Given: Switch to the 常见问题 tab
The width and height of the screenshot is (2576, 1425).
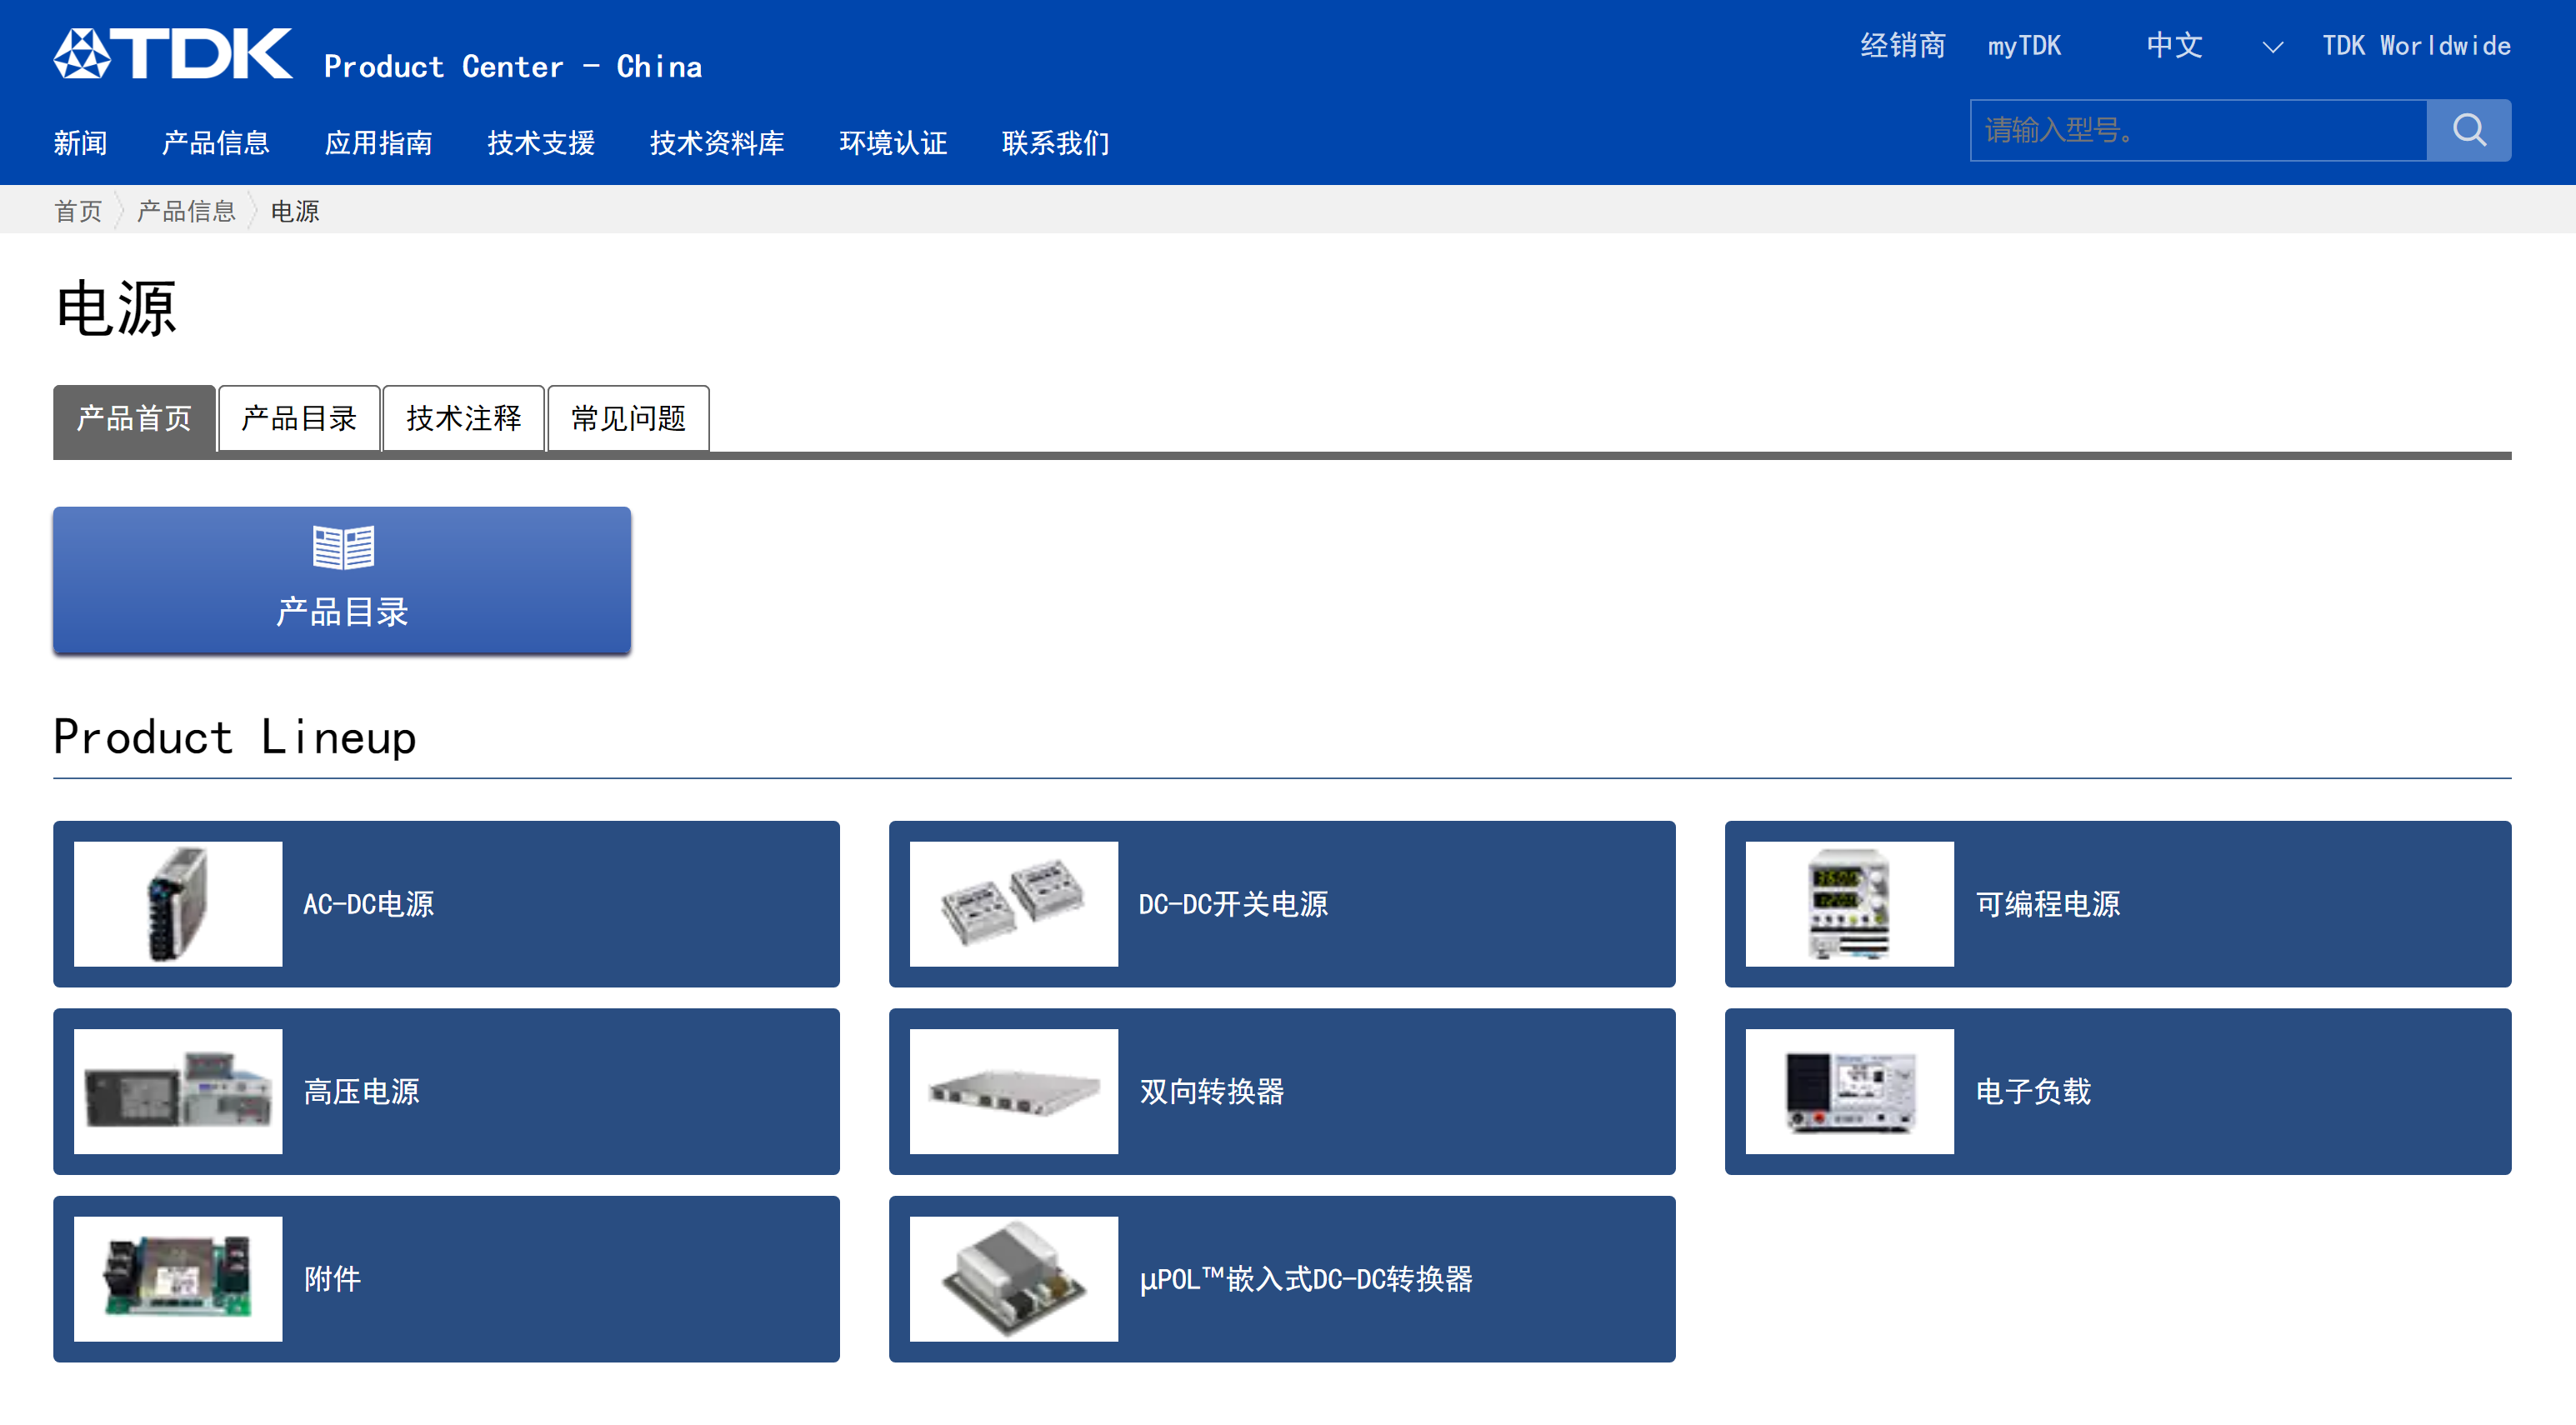Looking at the screenshot, I should pos(629,418).
